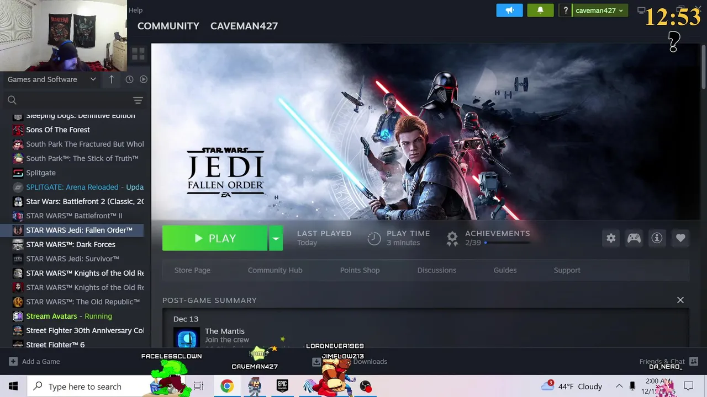Open Guides link
Image resolution: width=707 pixels, height=397 pixels.
[x=505, y=270]
